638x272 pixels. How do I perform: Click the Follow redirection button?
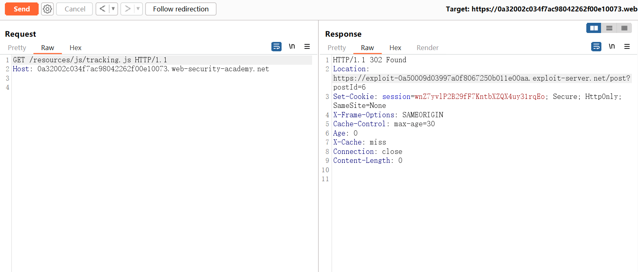(x=181, y=9)
